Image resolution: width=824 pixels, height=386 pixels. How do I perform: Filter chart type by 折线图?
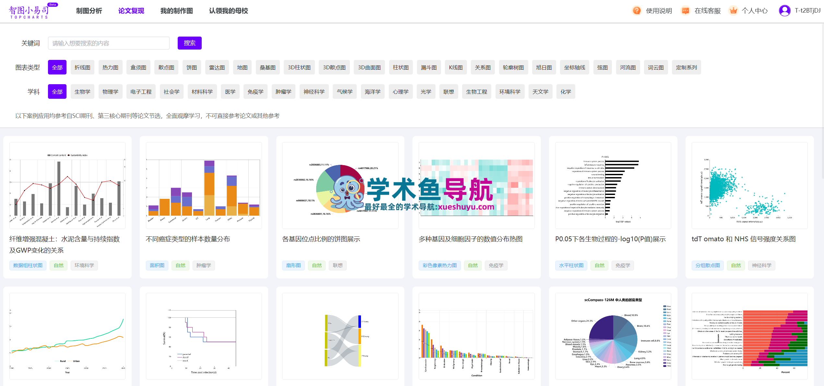[82, 67]
